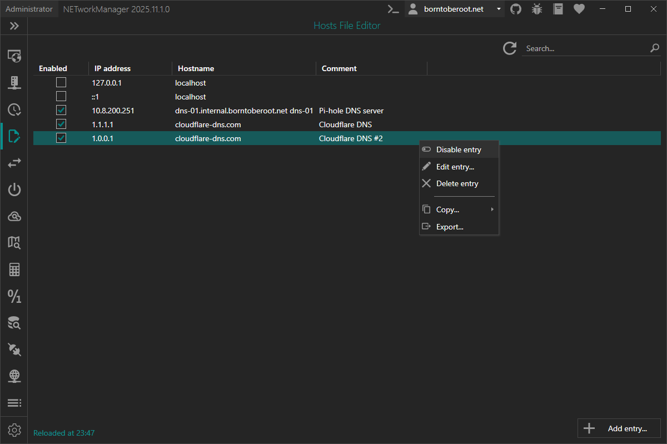The width and height of the screenshot is (667, 444).
Task: Select the Subnet Calculator sidebar icon
Action: tap(14, 270)
